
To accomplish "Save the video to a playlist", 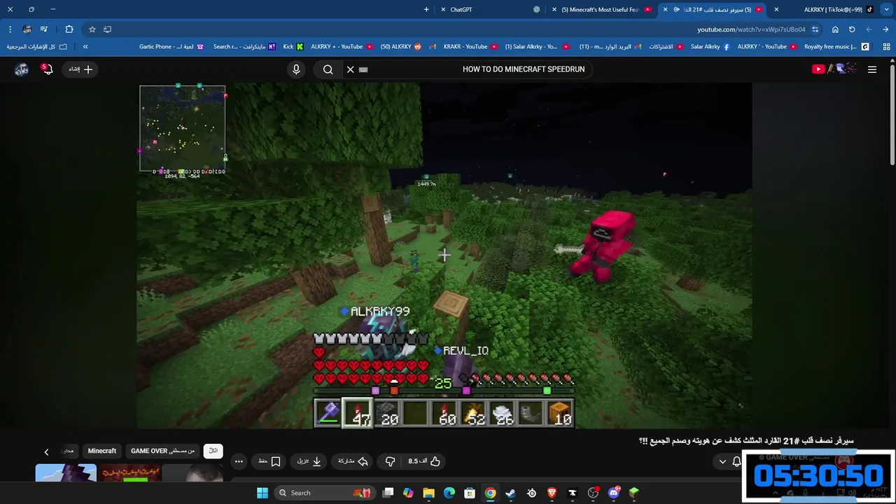I will (x=269, y=461).
